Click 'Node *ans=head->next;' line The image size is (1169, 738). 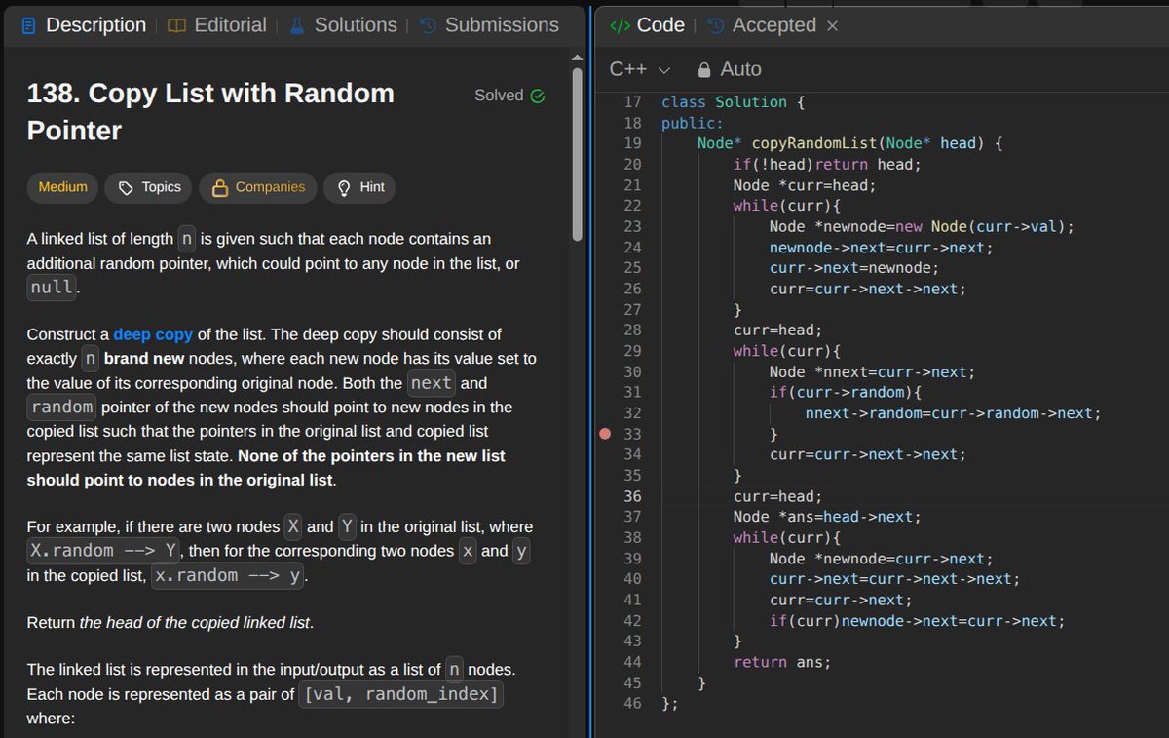point(827,517)
